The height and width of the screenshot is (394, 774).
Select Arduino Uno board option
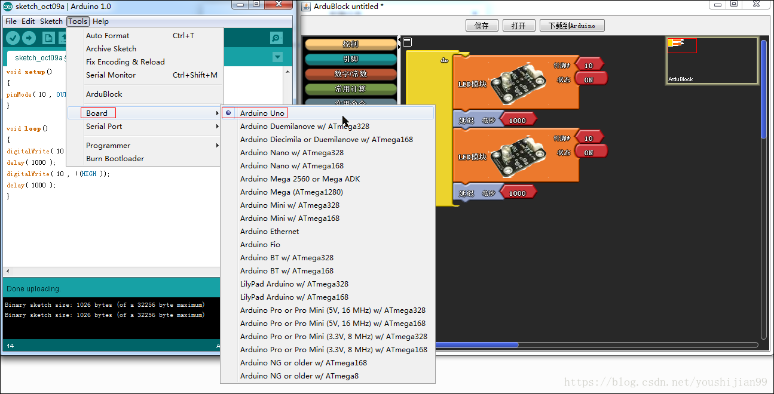point(328,113)
